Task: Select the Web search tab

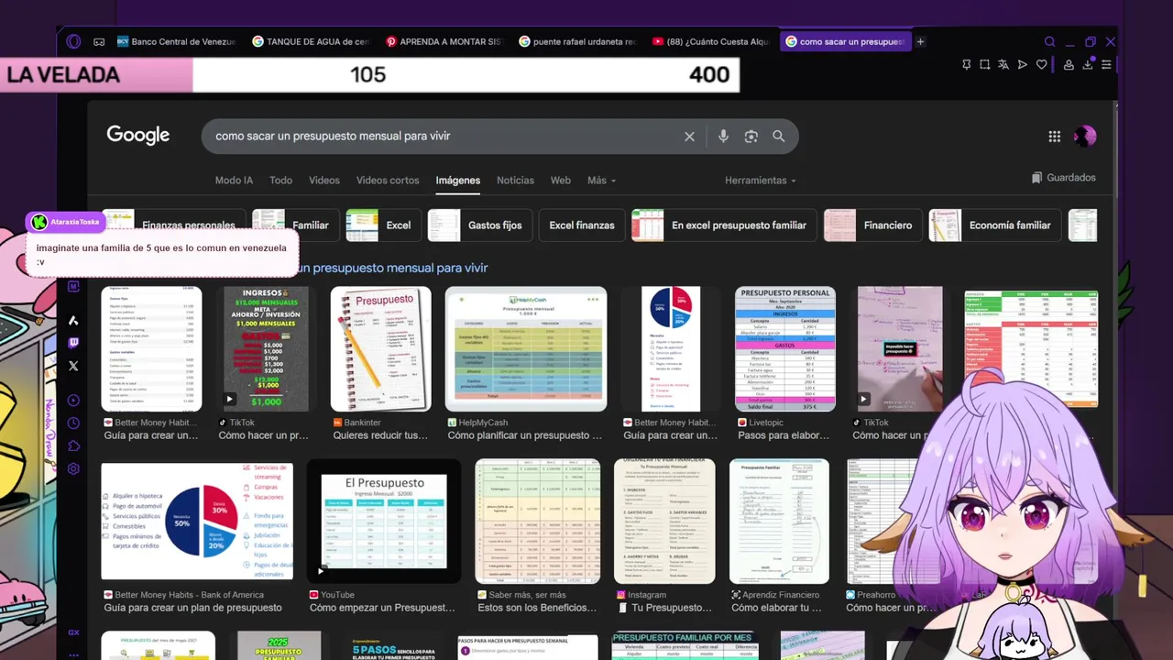Action: point(561,181)
